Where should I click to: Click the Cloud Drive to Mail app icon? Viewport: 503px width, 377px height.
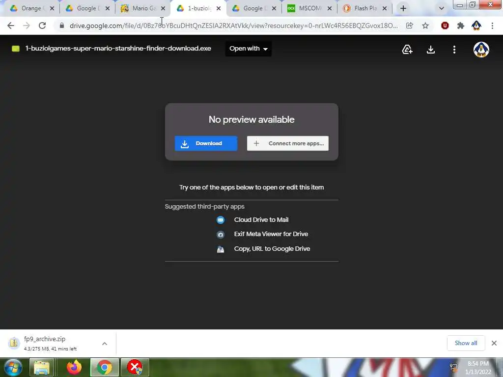(221, 220)
